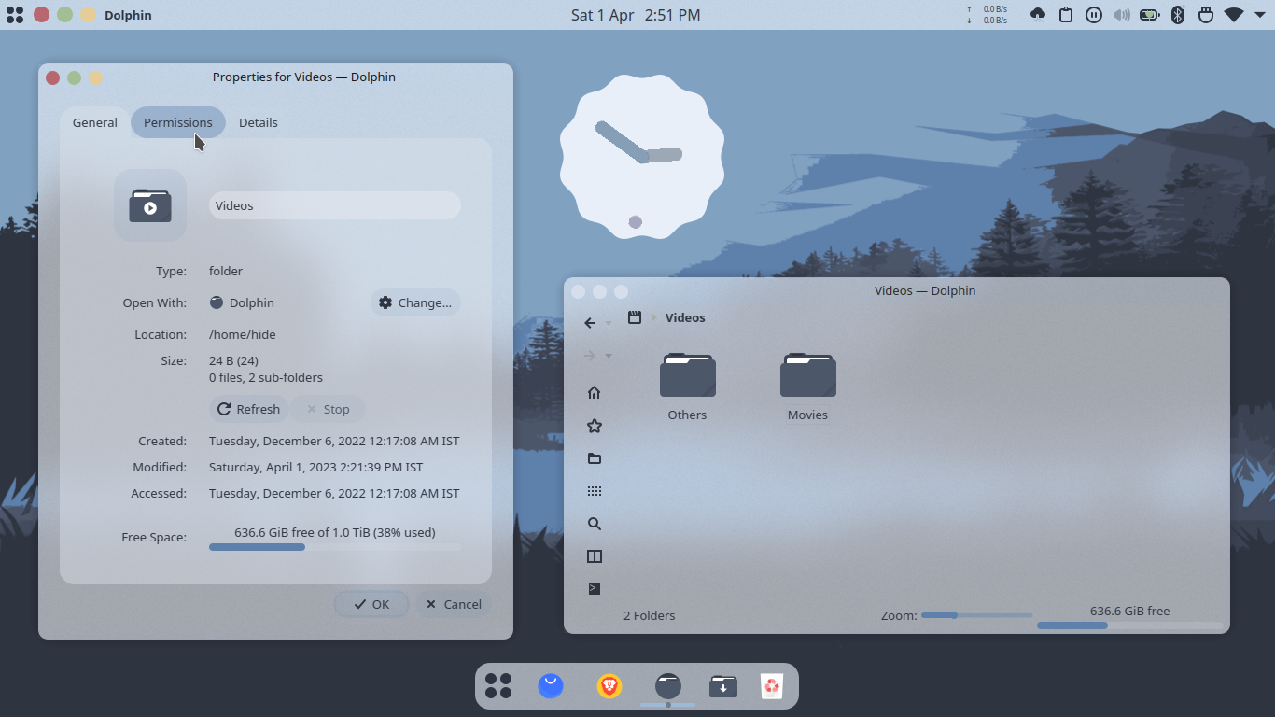Open back-history dropdown arrow next to back button

click(x=609, y=324)
